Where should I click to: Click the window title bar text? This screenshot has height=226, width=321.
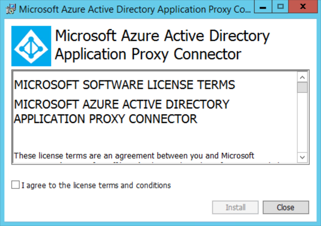click(134, 9)
